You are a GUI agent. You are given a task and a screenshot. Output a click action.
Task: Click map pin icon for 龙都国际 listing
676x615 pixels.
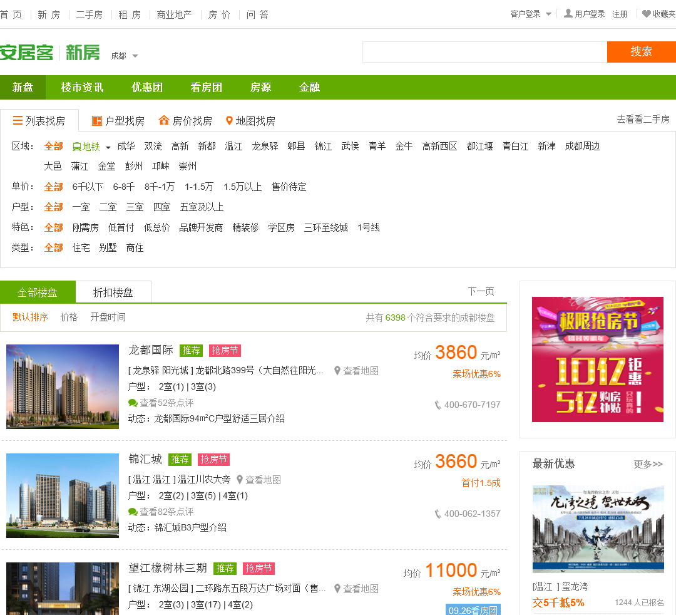(x=337, y=371)
